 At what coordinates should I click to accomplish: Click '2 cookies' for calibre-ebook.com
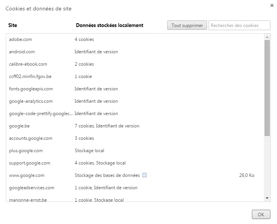pyautogui.click(x=84, y=64)
